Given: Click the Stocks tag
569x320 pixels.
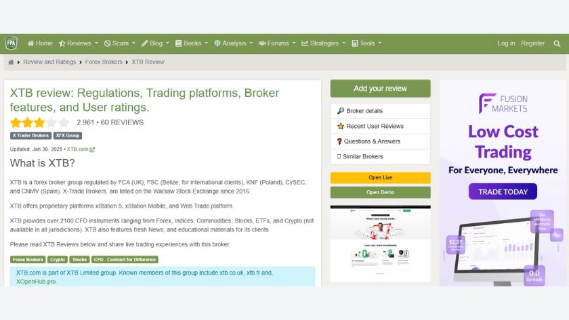Looking at the screenshot, I should point(79,260).
